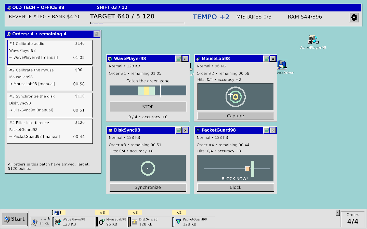The height and width of the screenshot is (229, 367).
Task: Close the PacketGuard98 window
Action: coord(273,130)
